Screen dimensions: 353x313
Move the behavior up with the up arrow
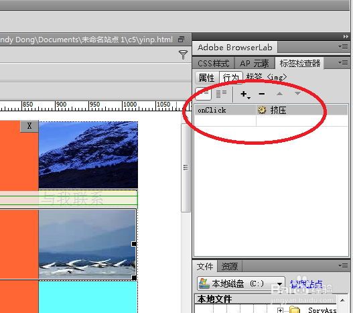pos(279,94)
